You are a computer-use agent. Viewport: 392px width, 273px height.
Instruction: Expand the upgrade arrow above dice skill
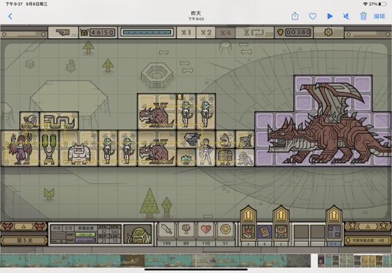click(x=334, y=214)
